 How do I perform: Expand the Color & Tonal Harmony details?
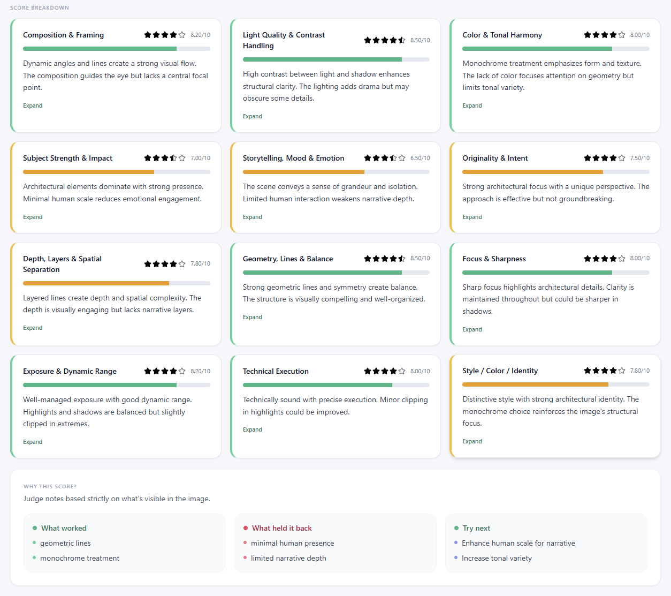[472, 105]
